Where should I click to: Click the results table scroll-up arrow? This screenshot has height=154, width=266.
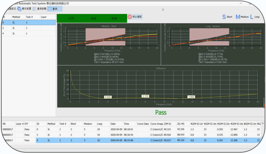click(262, 124)
